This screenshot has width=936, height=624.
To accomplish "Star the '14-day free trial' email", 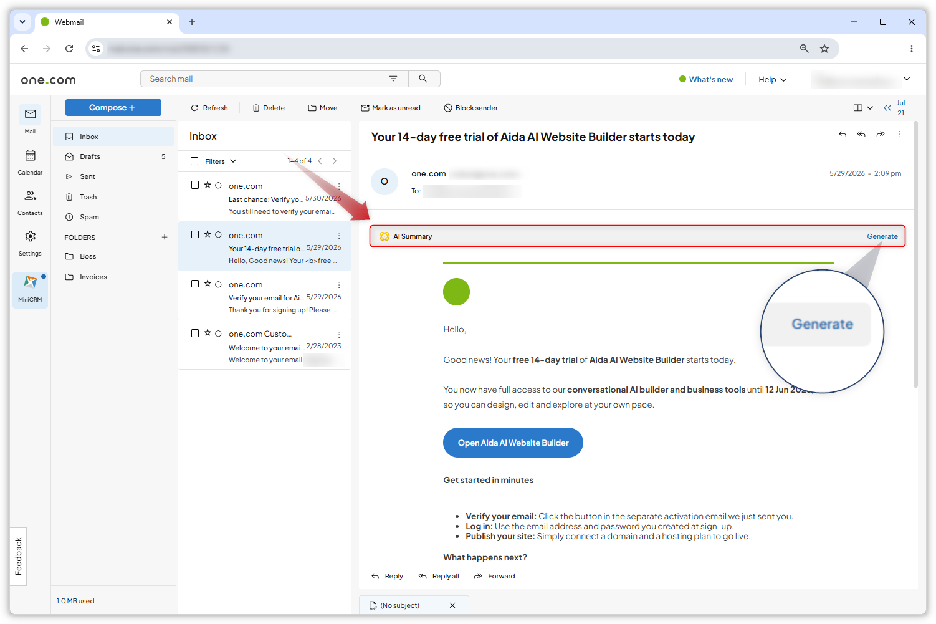I will point(208,234).
